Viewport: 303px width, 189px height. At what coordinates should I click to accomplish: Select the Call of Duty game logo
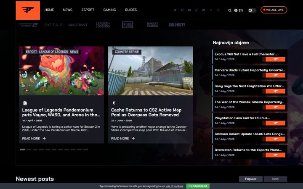pyautogui.click(x=177, y=25)
